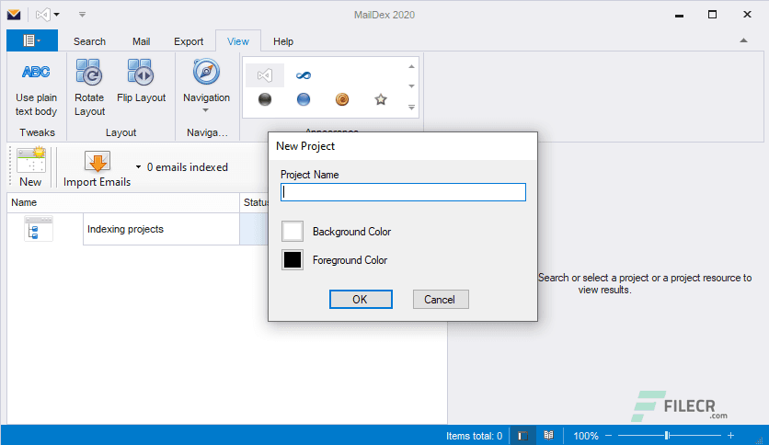Open the Foreground Color swatch

tap(293, 260)
